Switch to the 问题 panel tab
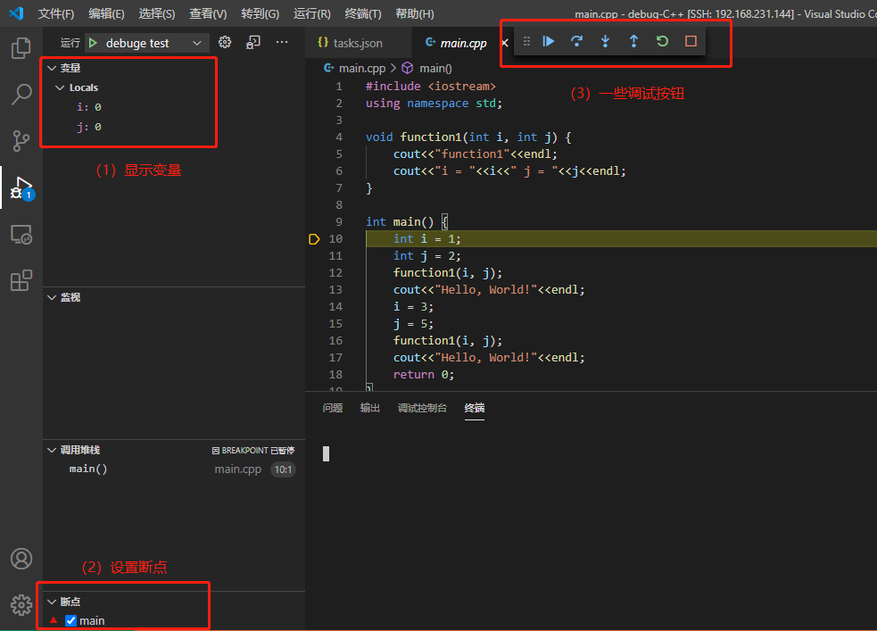Viewport: 877px width, 631px height. click(x=333, y=409)
